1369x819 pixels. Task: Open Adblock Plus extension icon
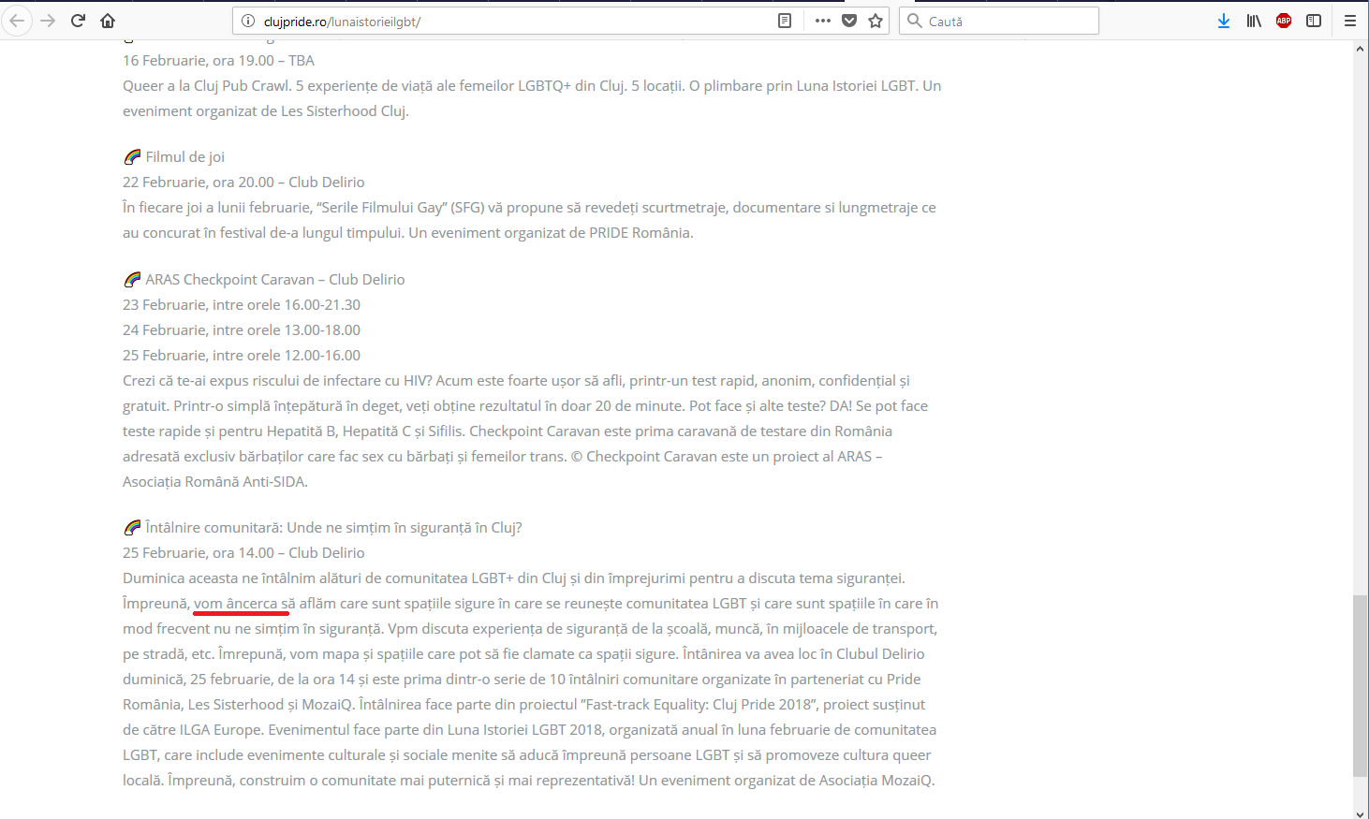tap(1284, 21)
